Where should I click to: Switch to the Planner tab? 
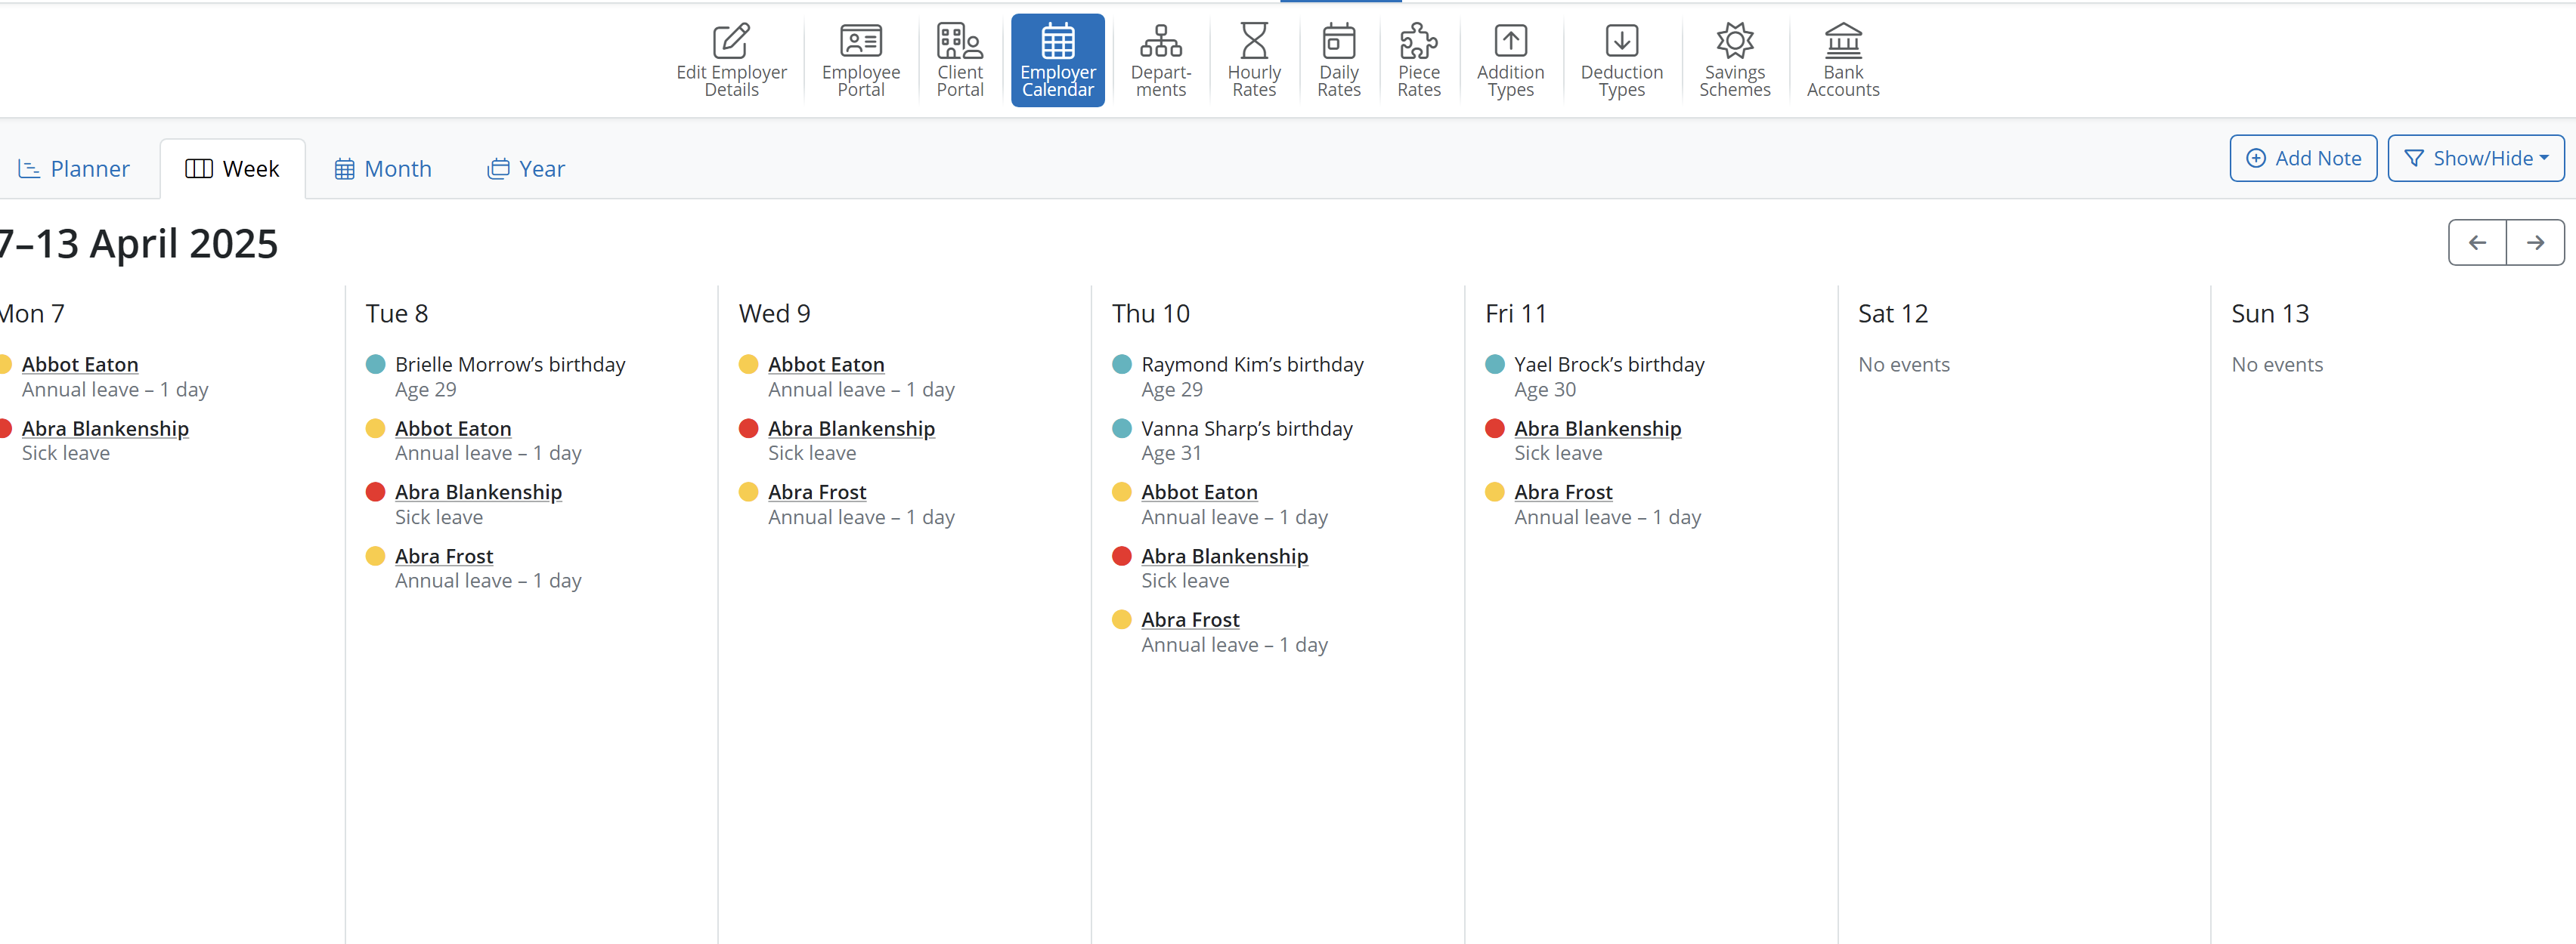click(74, 169)
